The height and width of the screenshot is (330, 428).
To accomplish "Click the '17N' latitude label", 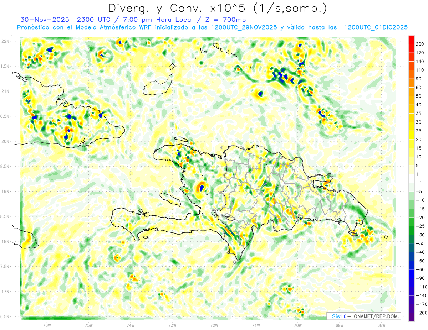I will tap(5, 291).
